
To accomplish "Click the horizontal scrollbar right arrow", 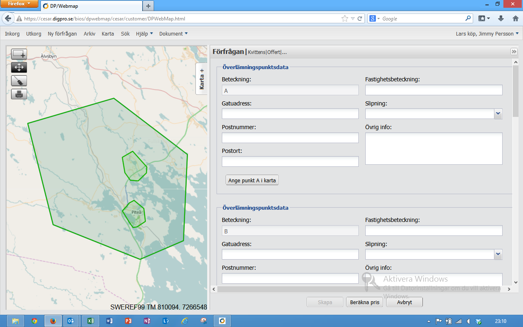I will tap(509, 289).
